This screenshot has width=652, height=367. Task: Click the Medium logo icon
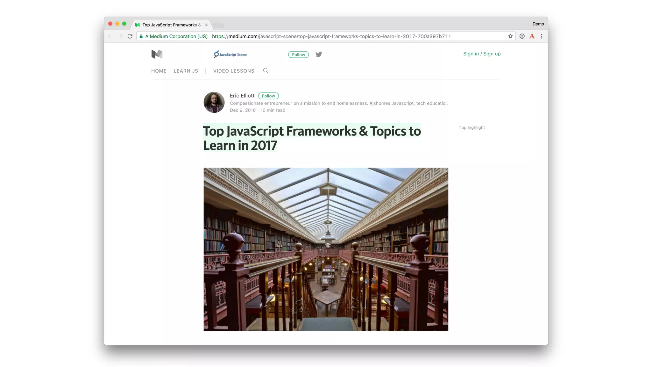click(x=157, y=54)
